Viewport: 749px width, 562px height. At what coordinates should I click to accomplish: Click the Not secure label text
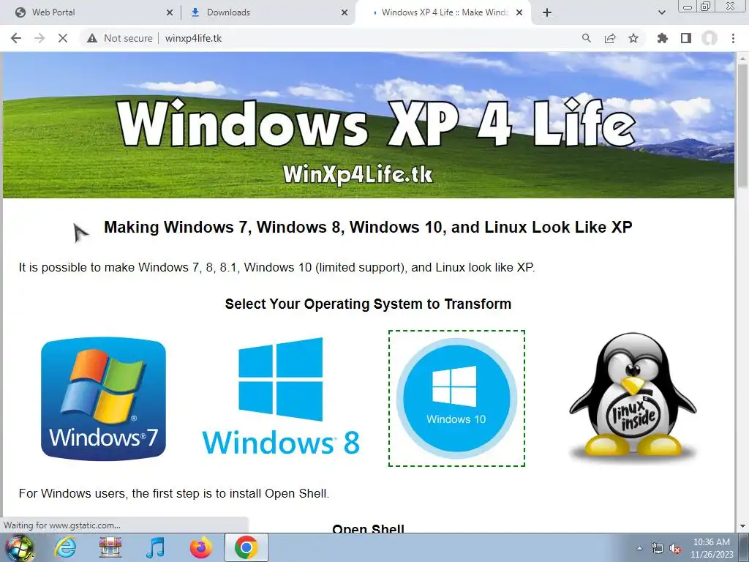(128, 38)
